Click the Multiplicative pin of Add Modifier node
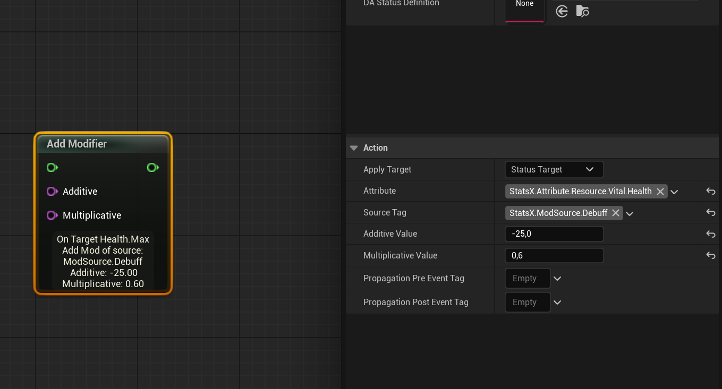Viewport: 722px width, 389px height. 52,215
